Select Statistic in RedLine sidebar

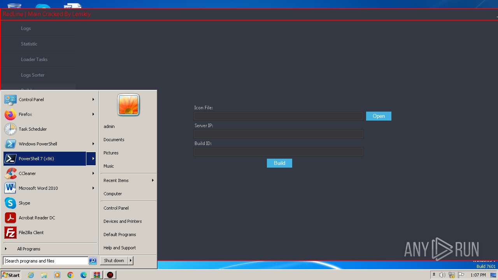pyautogui.click(x=29, y=44)
